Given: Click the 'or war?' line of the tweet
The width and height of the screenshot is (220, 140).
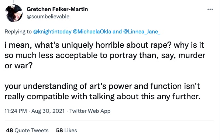Looking at the screenshot, I should click(x=18, y=65).
